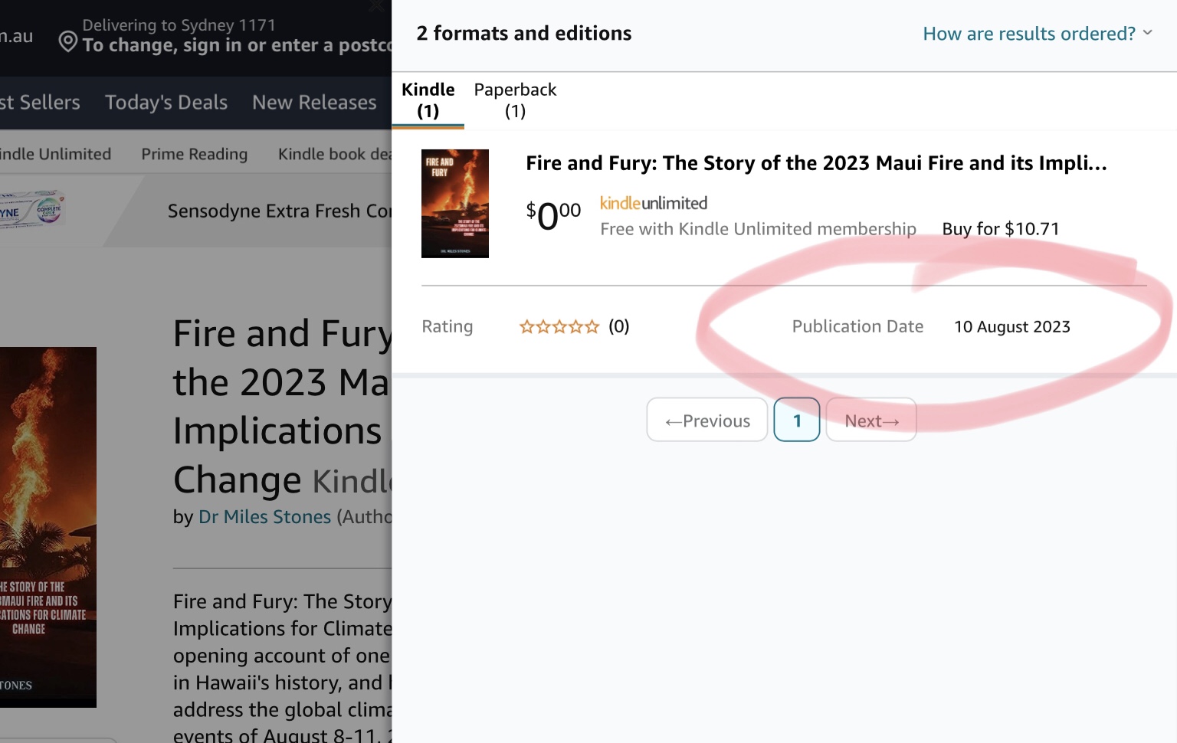Select Prime Reading in sub-navigation

(x=195, y=154)
